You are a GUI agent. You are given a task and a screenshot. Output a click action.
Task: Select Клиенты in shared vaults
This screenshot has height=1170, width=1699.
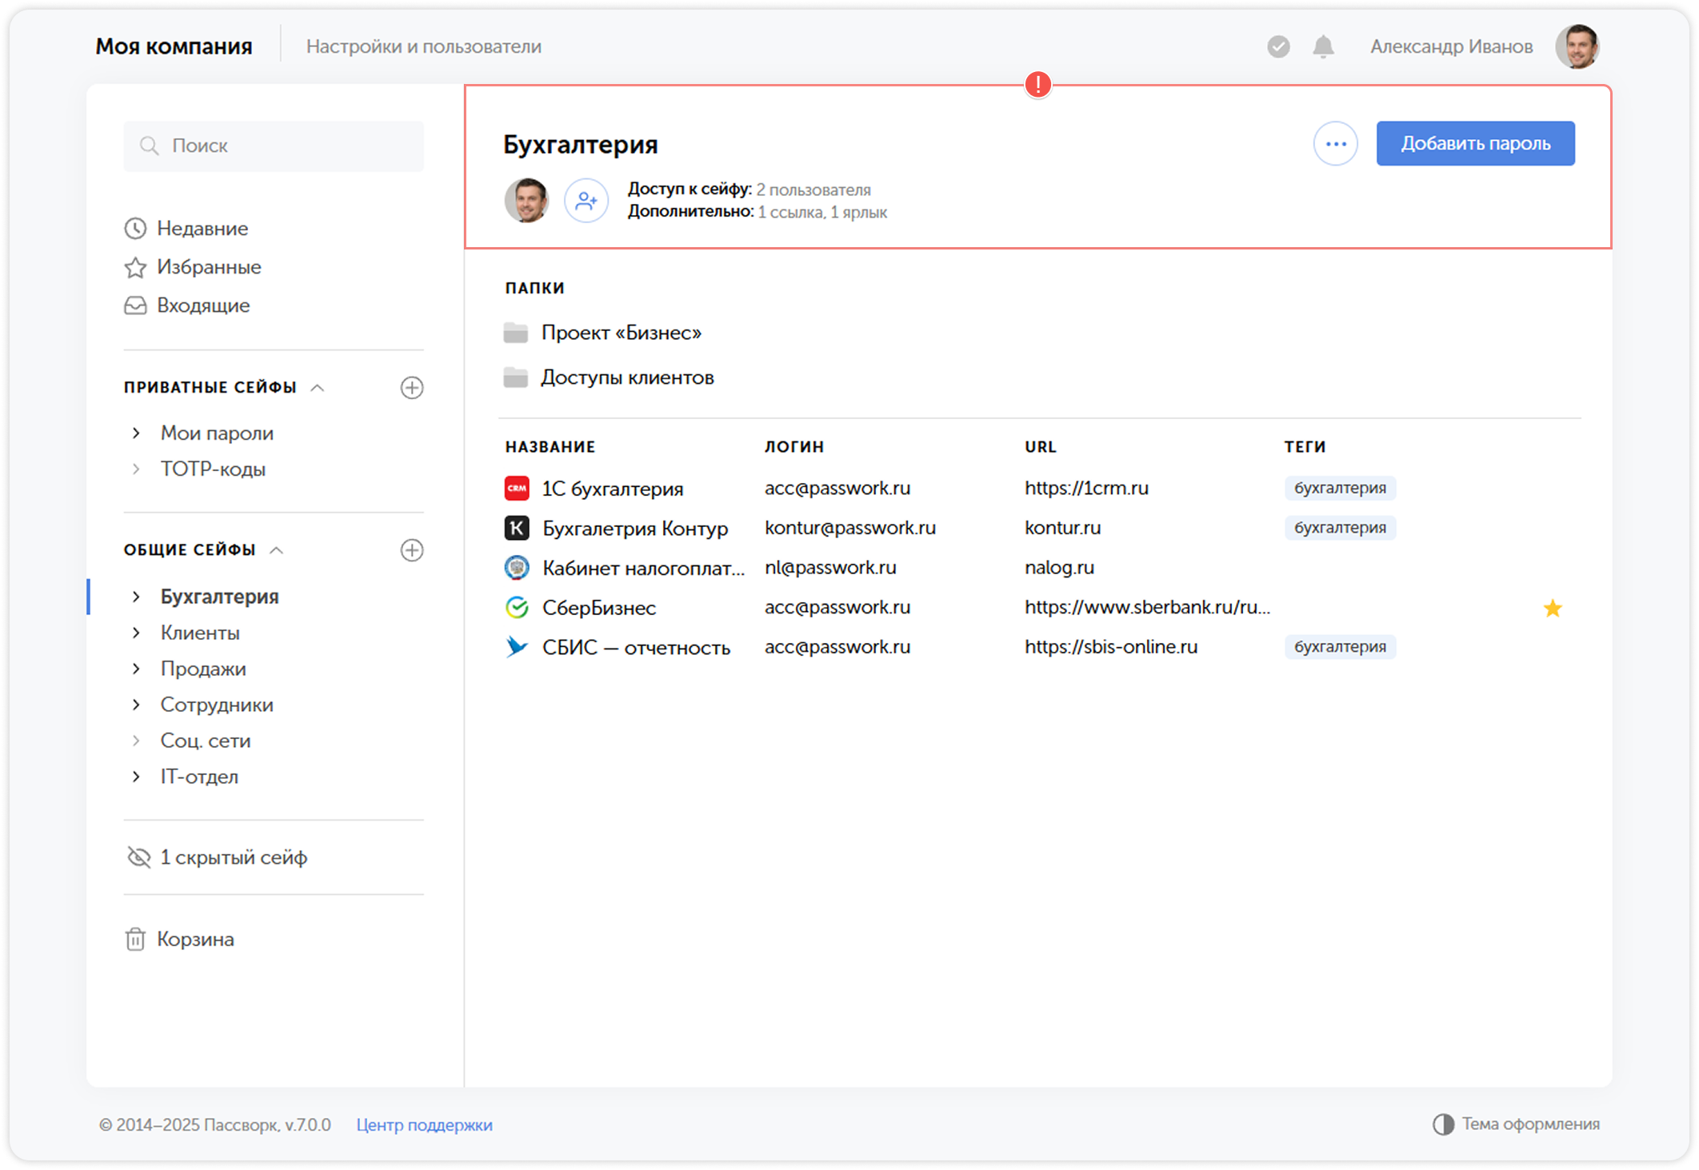tap(200, 633)
